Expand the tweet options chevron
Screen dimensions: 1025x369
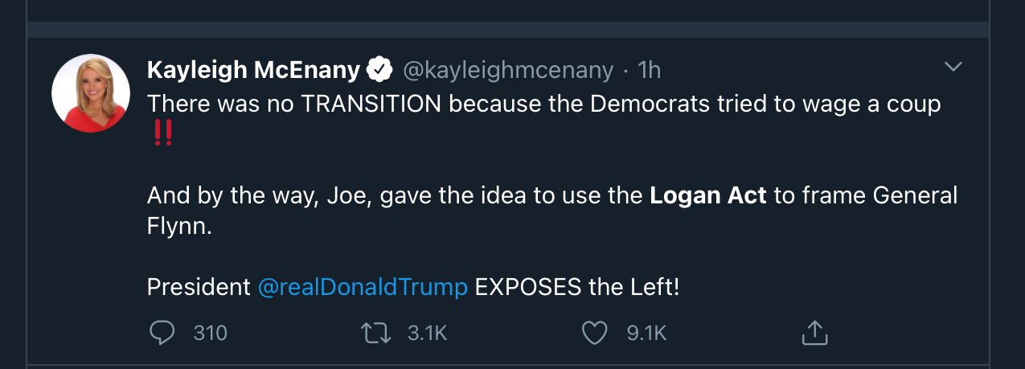pos(953,67)
